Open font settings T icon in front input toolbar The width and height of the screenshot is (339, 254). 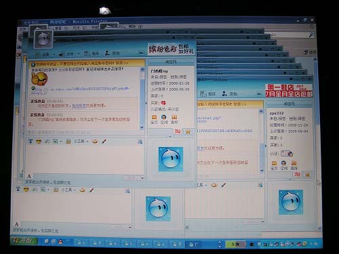(31, 142)
